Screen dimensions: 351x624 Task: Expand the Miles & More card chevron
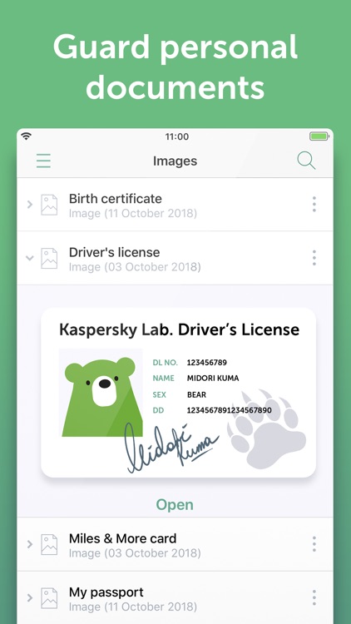click(x=29, y=544)
